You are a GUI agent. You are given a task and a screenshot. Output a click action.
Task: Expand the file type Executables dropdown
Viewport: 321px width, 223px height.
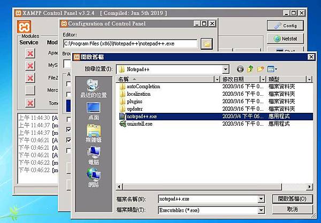point(261,210)
